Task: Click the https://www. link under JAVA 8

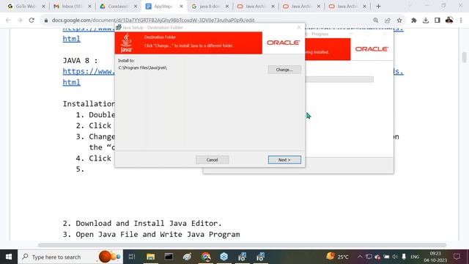Action: (89, 72)
